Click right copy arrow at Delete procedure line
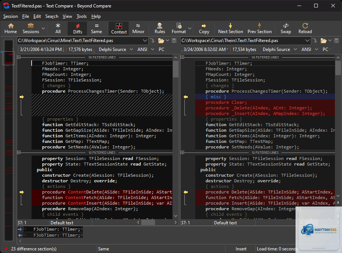This screenshot has width=342, height=253. coord(185,192)
